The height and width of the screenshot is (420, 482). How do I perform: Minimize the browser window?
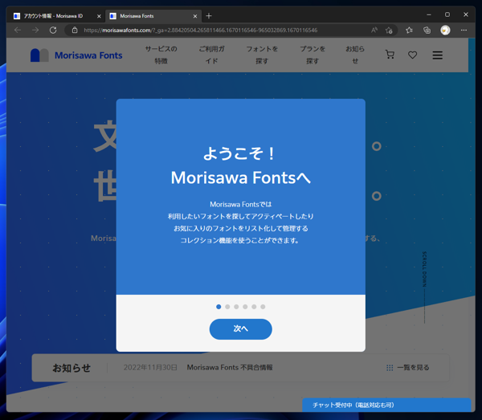coord(429,14)
